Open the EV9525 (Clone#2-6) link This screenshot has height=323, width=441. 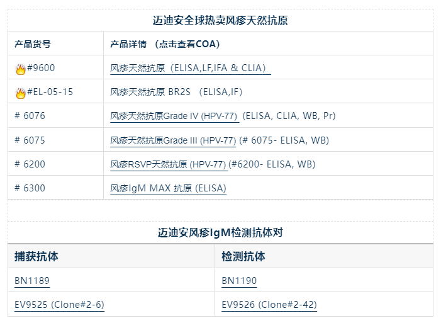click(x=59, y=305)
